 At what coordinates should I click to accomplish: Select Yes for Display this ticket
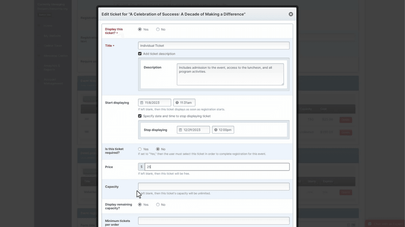140,30
